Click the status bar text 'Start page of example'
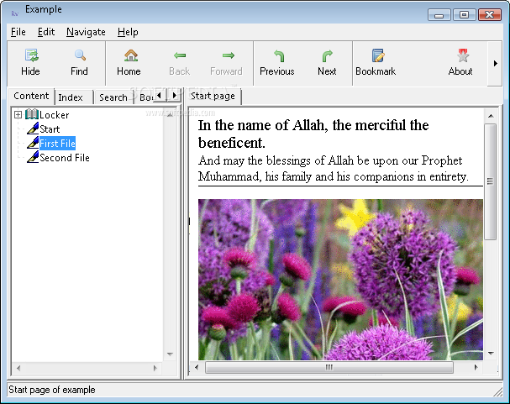This screenshot has width=510, height=404. pyautogui.click(x=52, y=390)
